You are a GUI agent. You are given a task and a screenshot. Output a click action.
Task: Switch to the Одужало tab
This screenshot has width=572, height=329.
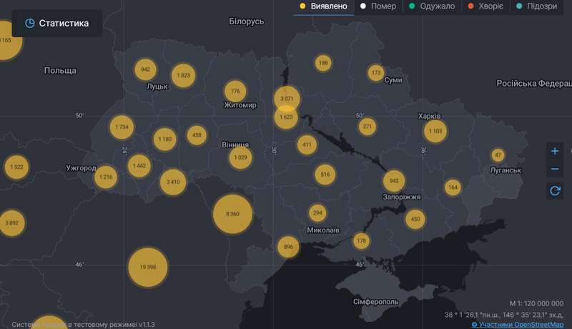(x=433, y=6)
